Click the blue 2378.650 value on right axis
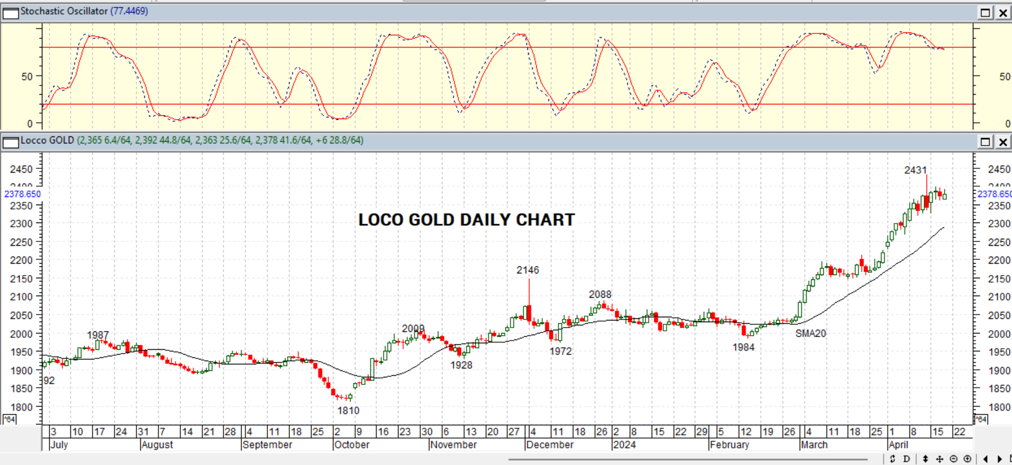Screen dimensions: 1012x465 994,194
